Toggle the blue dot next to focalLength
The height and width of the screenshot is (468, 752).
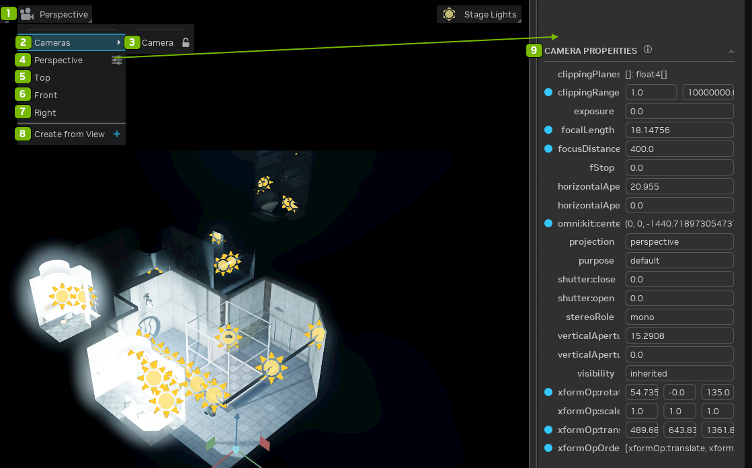[548, 130]
